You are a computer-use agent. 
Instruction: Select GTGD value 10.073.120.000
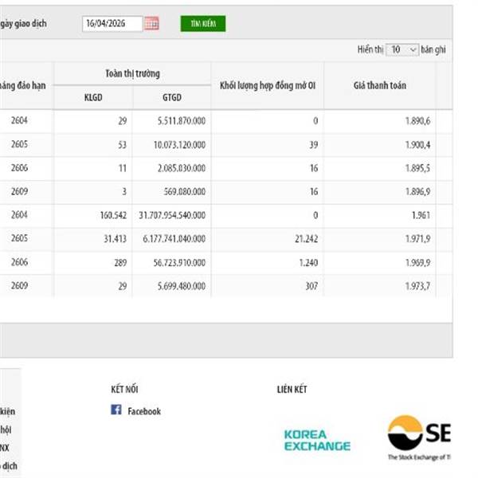(x=179, y=145)
